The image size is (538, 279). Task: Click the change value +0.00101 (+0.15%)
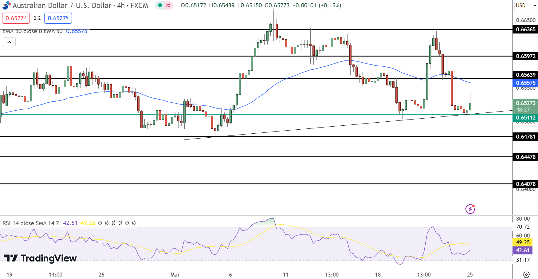pyautogui.click(x=317, y=5)
